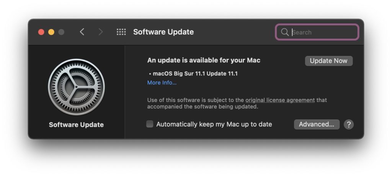The height and width of the screenshot is (176, 392).
Task: Close the Software Update window
Action: tap(41, 32)
